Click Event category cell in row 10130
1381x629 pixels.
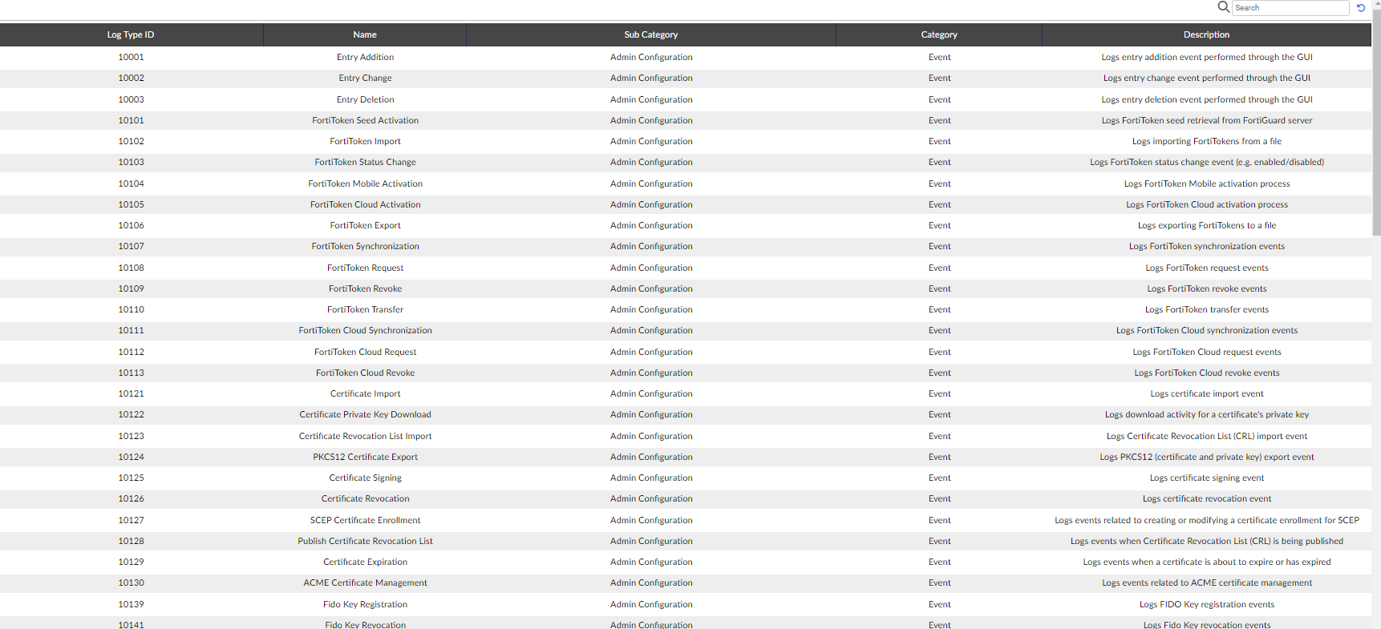(939, 583)
